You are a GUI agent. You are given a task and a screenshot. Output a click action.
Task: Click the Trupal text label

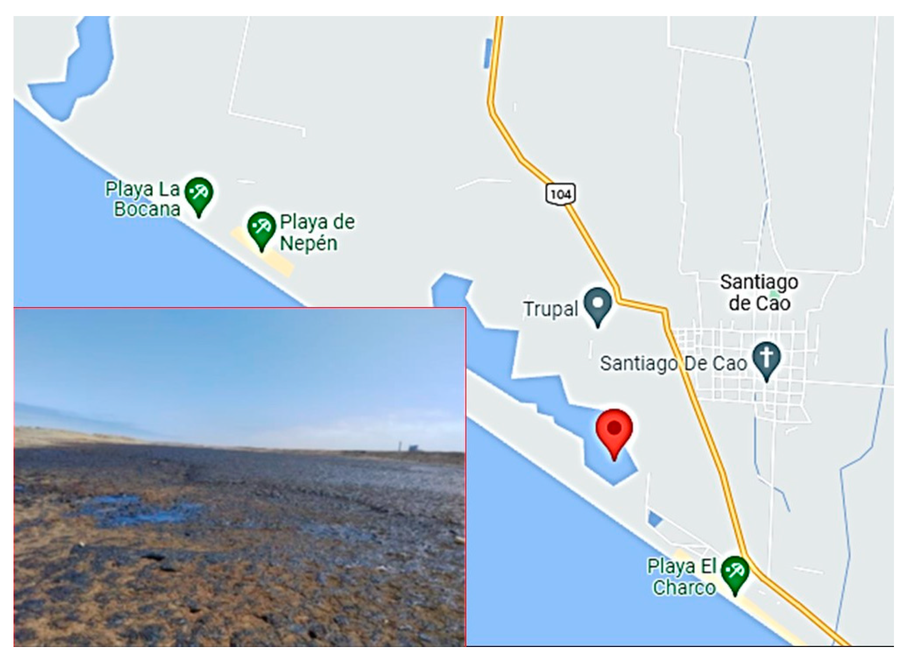tap(551, 309)
